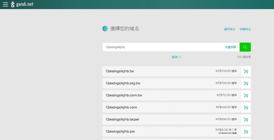Select the 12esdvgslkjhb.tw domain name
Image resolution: width=274 pixels, height=140 pixels.
120,71
